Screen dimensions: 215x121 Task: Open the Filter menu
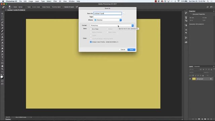(x=55, y=1)
